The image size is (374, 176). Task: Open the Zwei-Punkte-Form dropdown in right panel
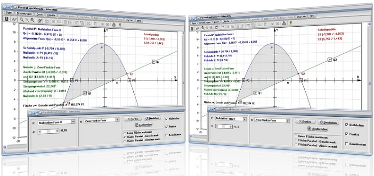288,120
